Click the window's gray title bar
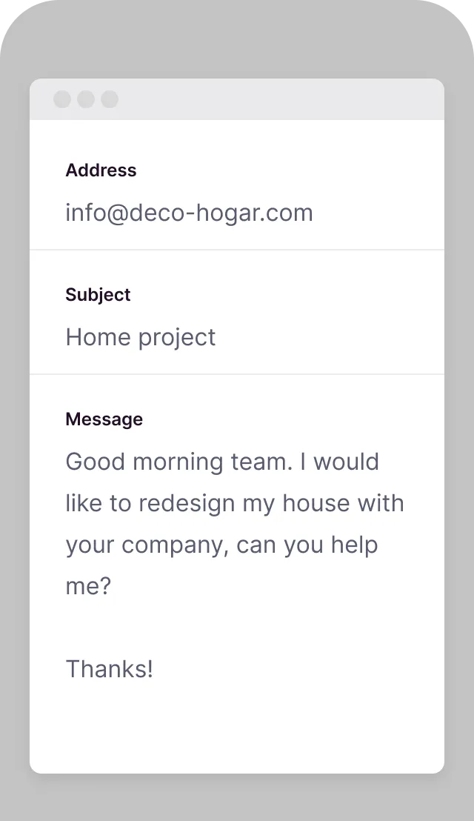The image size is (474, 821). pos(281,99)
